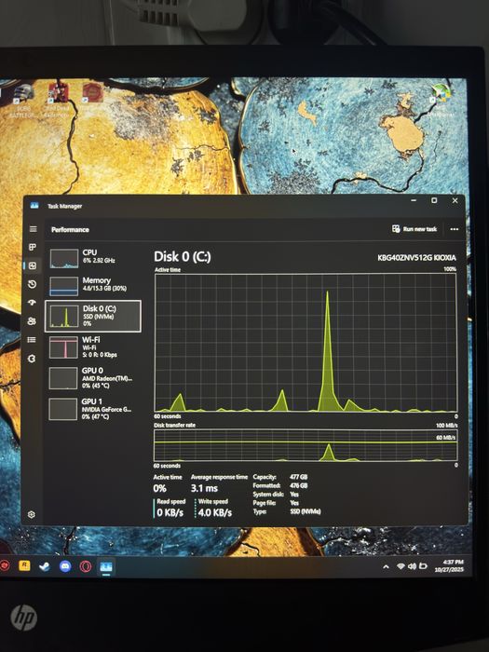The image size is (489, 652).
Task: Select the GPU 1 NVIDIA GeForce entry
Action: pyautogui.click(x=93, y=409)
